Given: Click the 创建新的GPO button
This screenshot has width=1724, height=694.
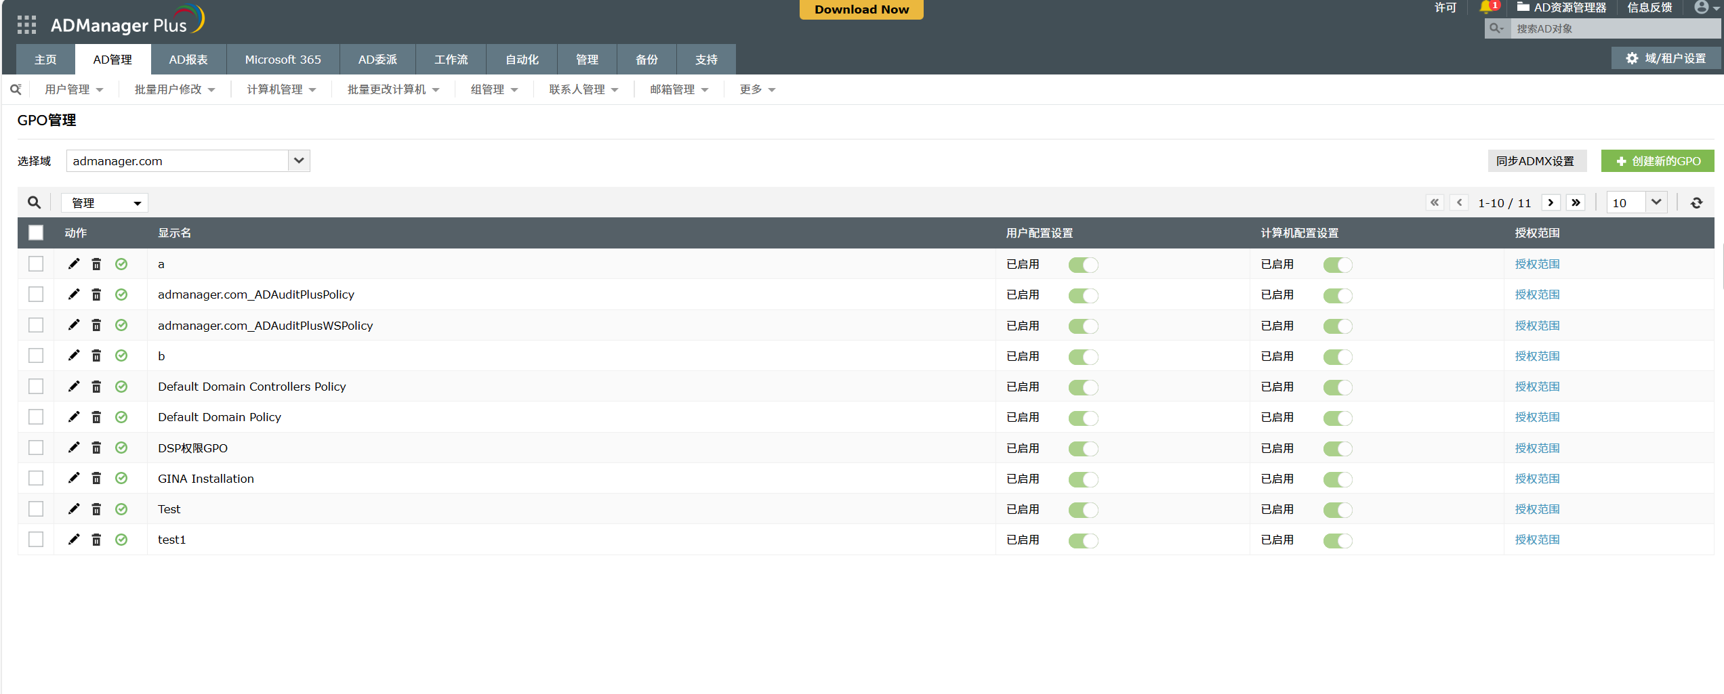Looking at the screenshot, I should point(1657,161).
